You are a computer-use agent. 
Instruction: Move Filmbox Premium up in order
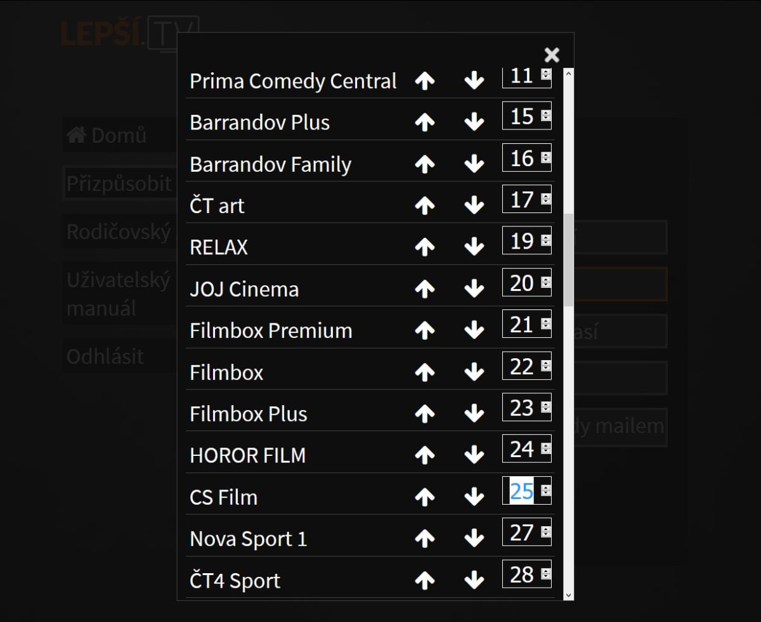pos(424,330)
